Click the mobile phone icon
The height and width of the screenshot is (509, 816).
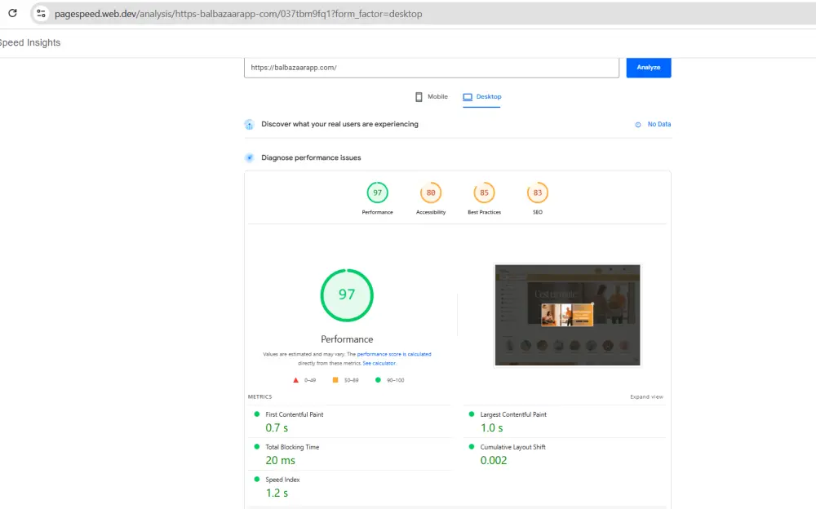click(419, 97)
